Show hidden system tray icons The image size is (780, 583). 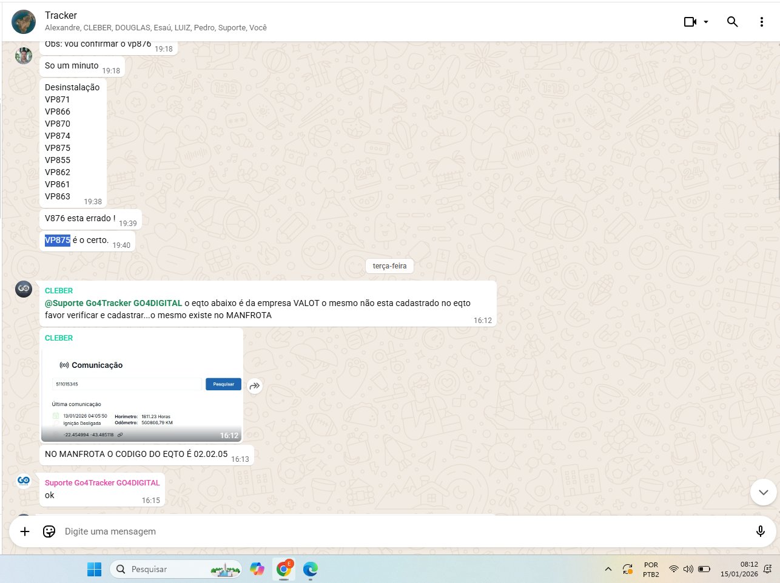(608, 569)
